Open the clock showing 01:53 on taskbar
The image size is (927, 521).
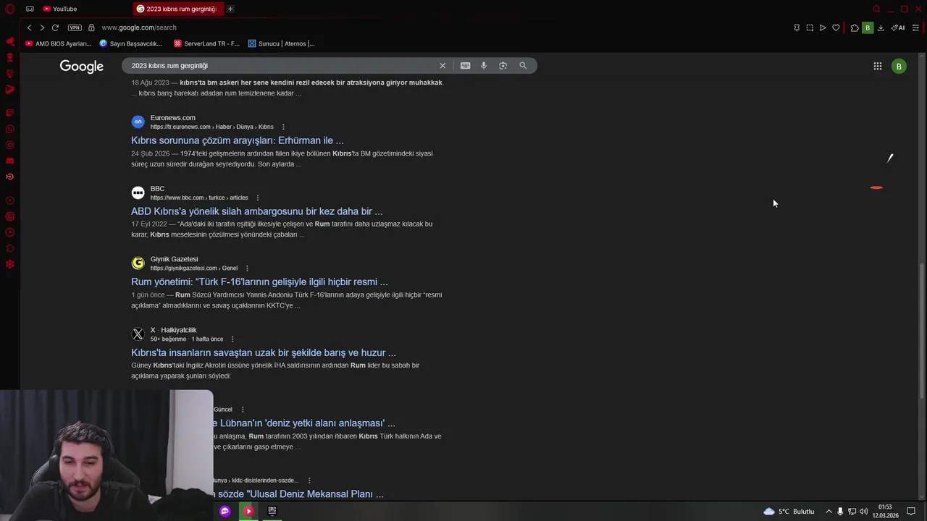point(885,511)
